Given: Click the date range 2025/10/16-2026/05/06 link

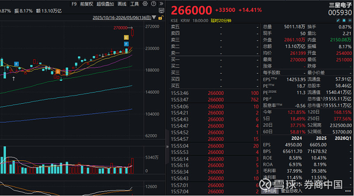Looking at the screenshot, I should (122, 18).
